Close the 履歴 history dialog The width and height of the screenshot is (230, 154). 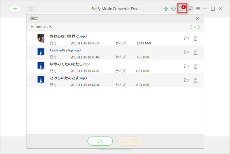coord(197,19)
